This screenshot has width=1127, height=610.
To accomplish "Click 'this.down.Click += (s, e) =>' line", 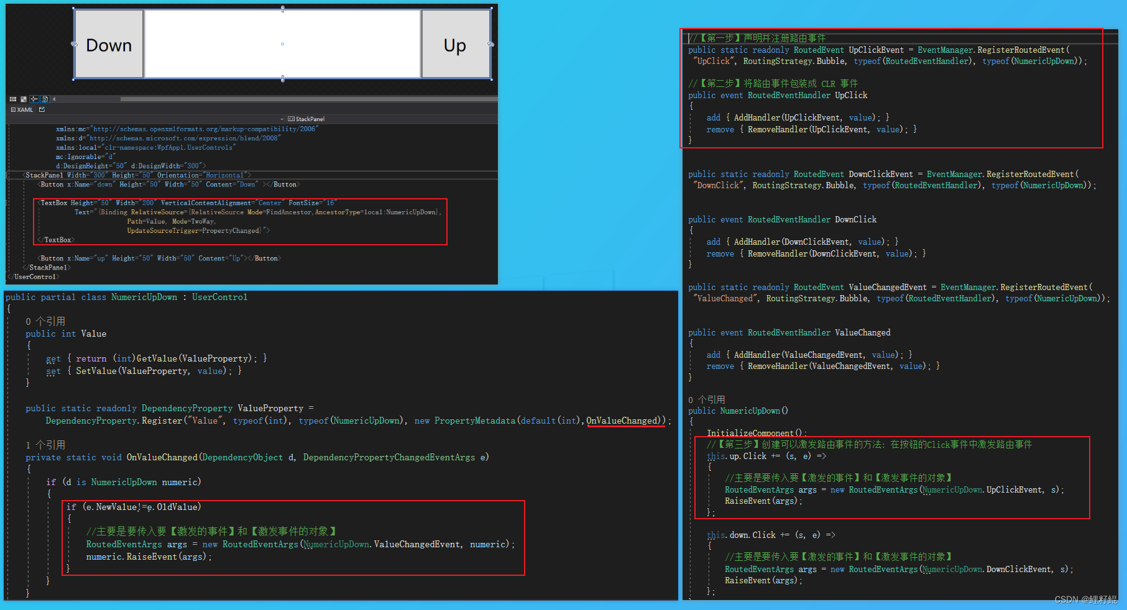I will (x=771, y=535).
